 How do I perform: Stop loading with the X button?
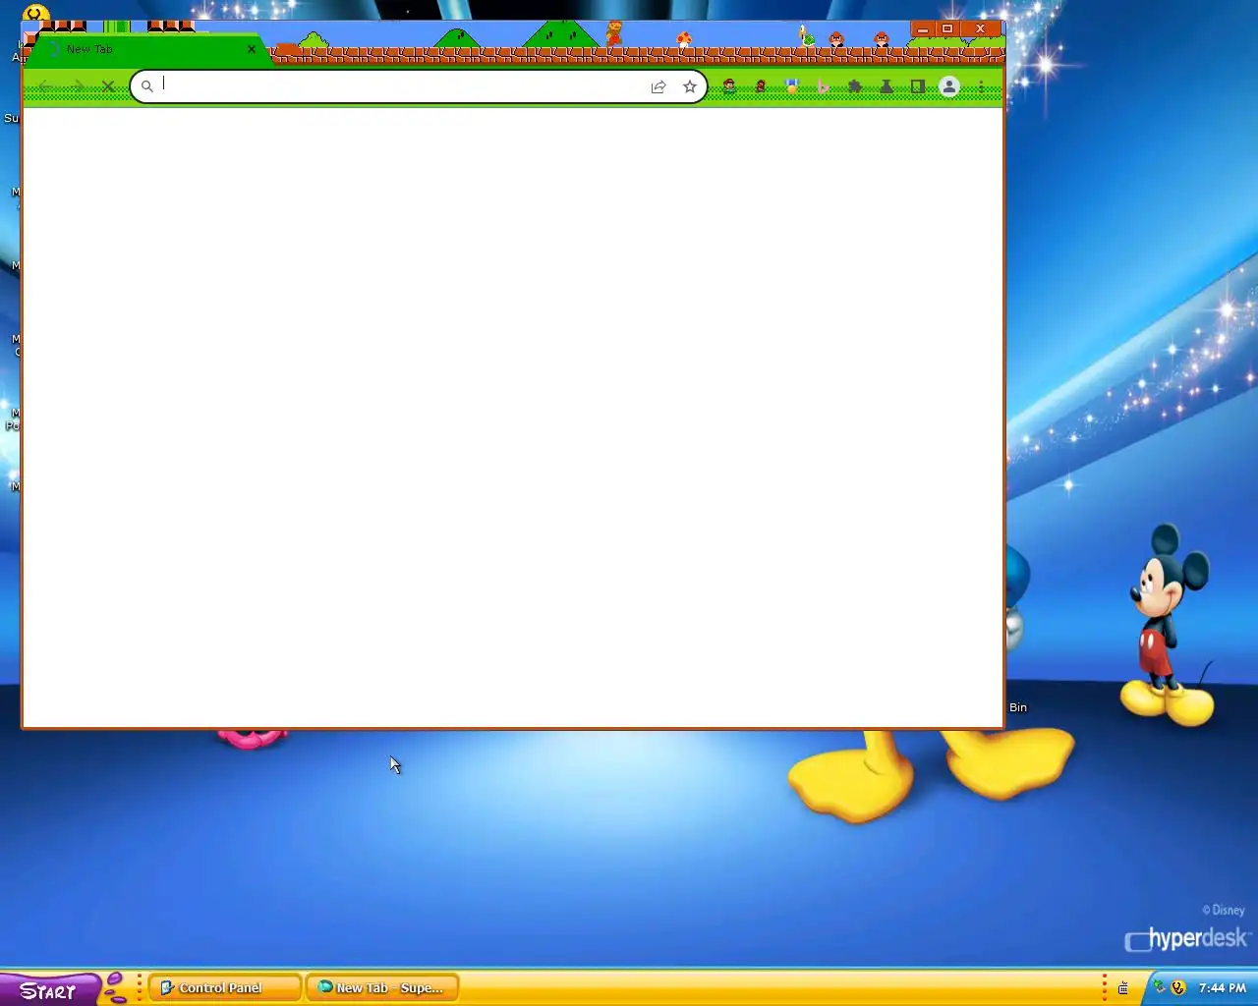coord(108,86)
